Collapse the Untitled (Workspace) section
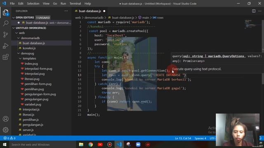 pos(14,28)
